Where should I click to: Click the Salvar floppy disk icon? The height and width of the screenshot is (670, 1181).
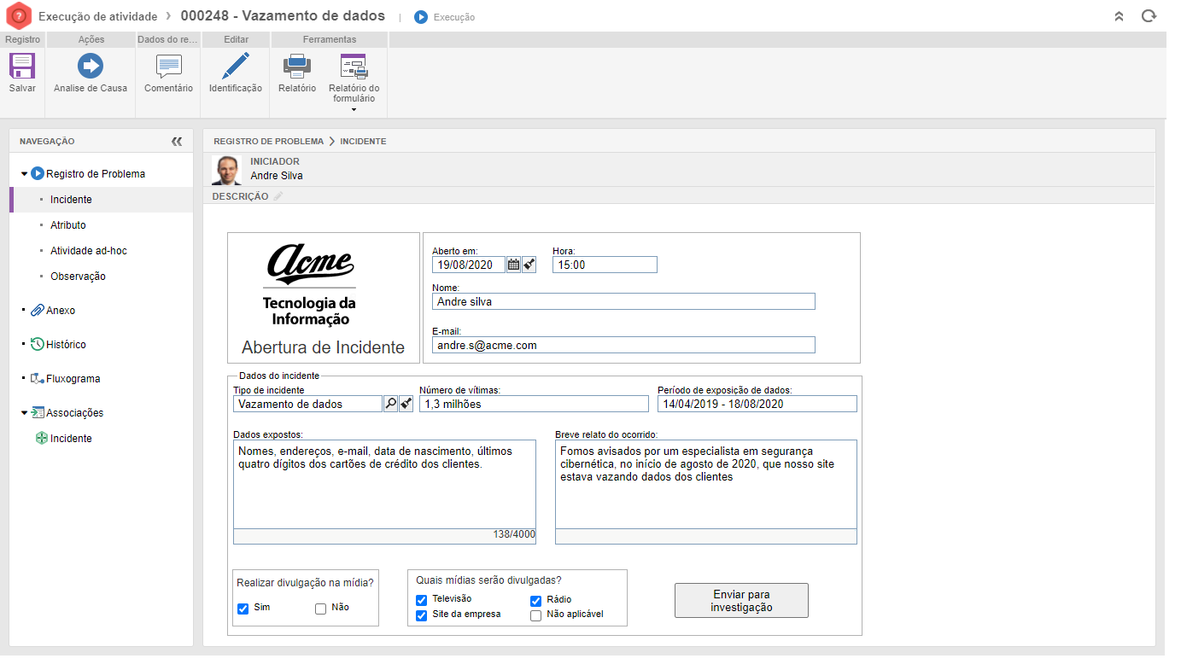22,67
